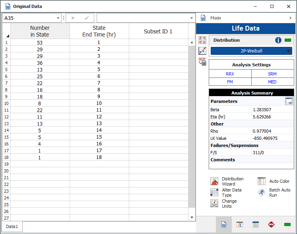The image size is (297, 234).
Task: Select the Data1 sheet tab
Action: (12, 226)
